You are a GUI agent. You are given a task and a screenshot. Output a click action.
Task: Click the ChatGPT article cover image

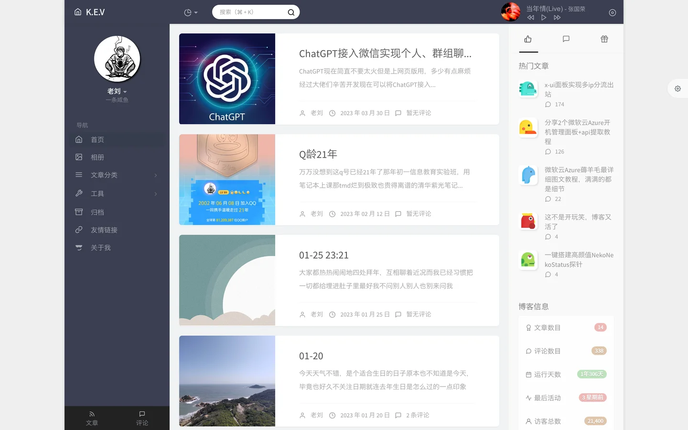tap(227, 79)
